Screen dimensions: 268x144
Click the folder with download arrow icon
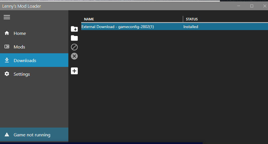[x=74, y=29]
